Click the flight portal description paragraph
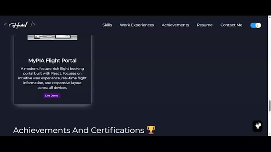Viewport: 271px width, 152px height. click(52, 78)
